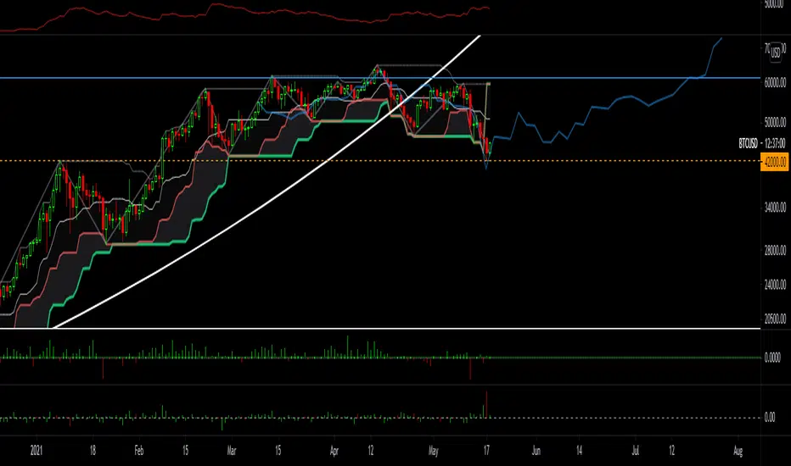This screenshot has width=791, height=466.
Task: Click the May label on time axis
Action: click(433, 451)
